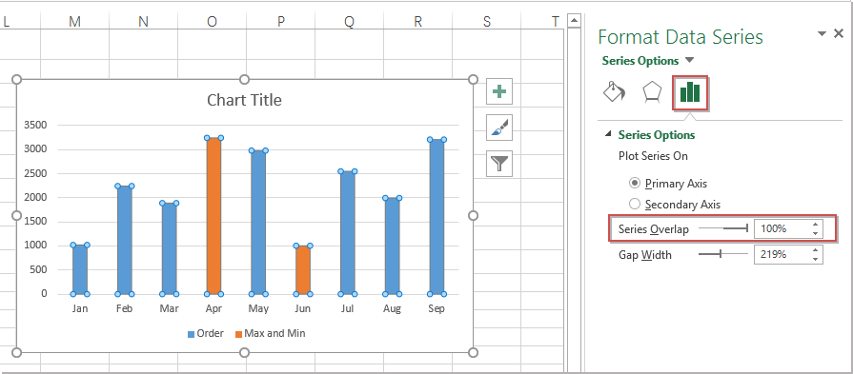Increase Series Overlap with up spinner
Viewport: 853px width, 374px height.
pyautogui.click(x=815, y=225)
